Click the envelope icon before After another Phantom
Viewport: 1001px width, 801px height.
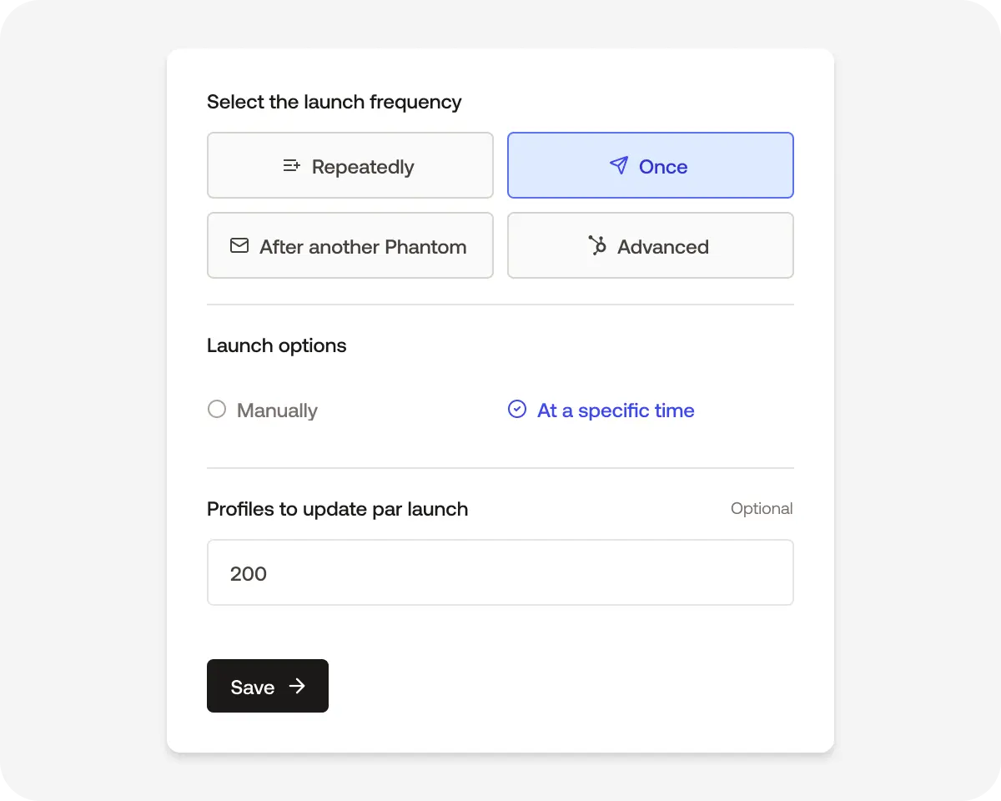[x=239, y=245]
